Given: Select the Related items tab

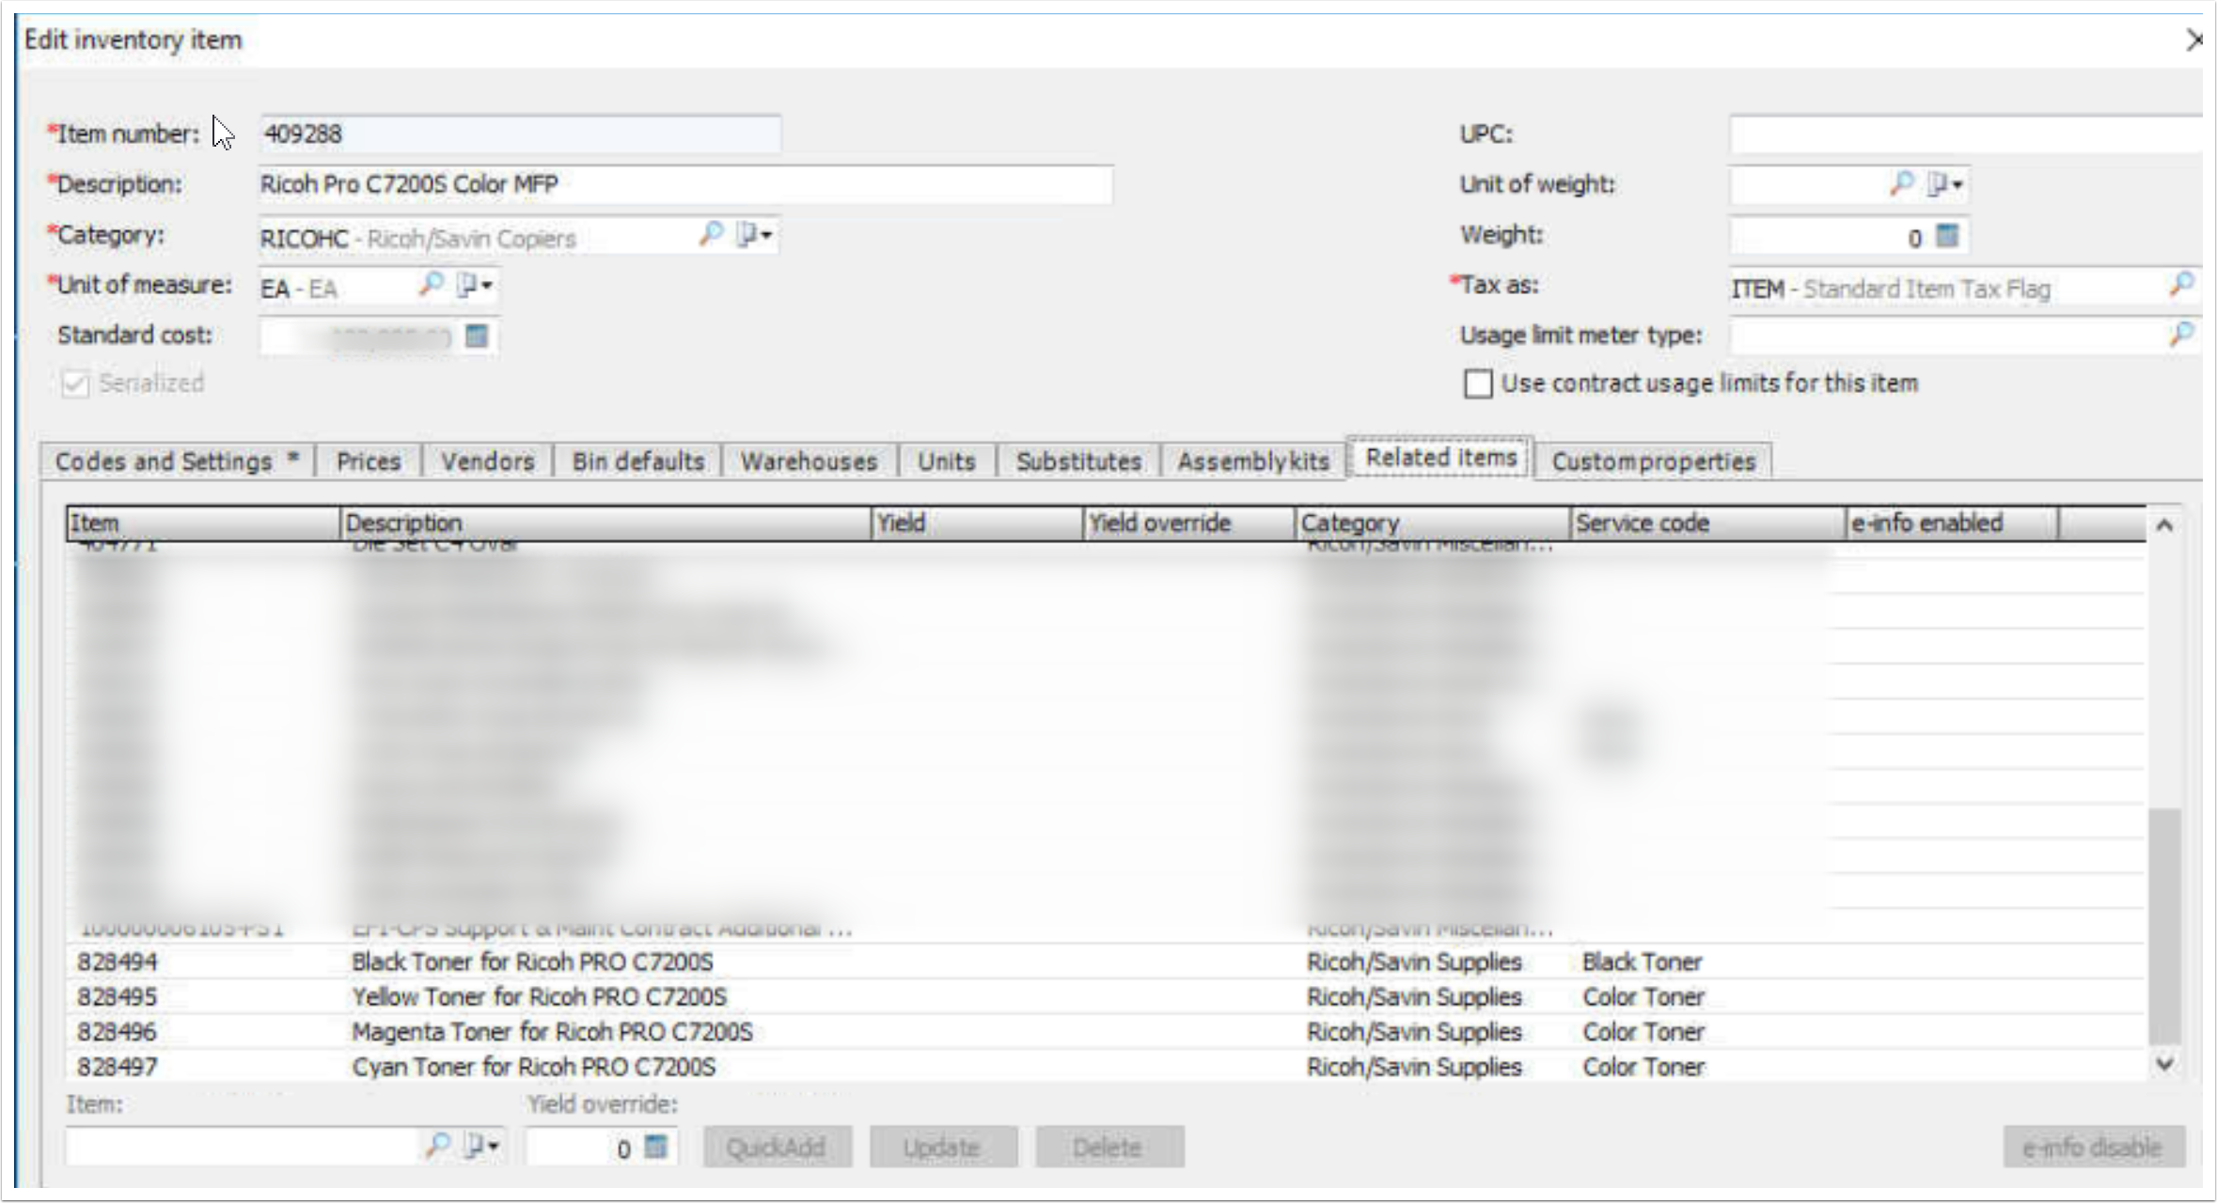Looking at the screenshot, I should click(1440, 458).
